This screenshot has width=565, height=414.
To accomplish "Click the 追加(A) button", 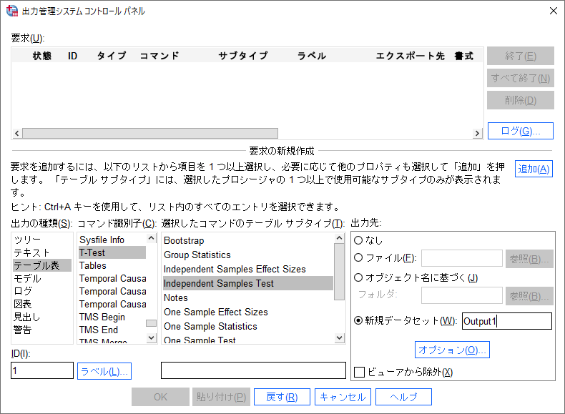I will (x=534, y=169).
